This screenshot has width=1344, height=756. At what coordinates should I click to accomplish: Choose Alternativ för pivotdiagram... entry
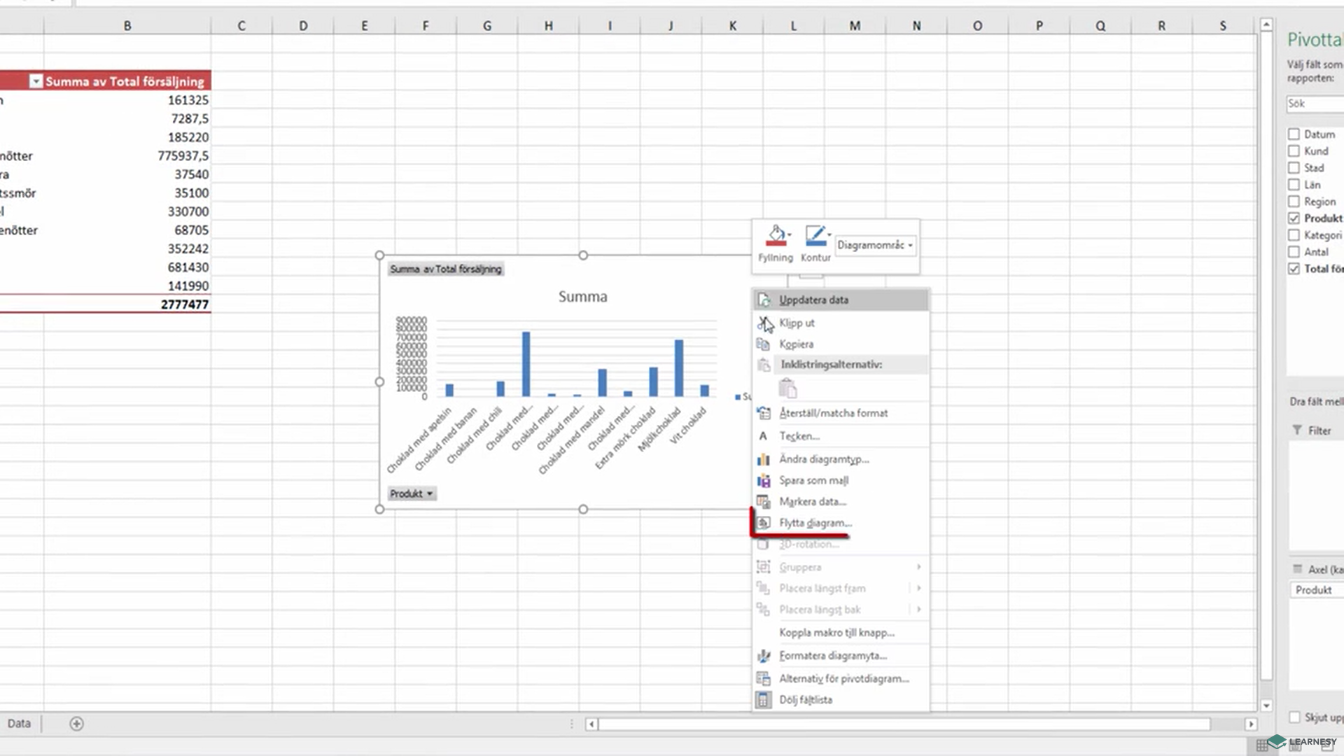click(841, 678)
